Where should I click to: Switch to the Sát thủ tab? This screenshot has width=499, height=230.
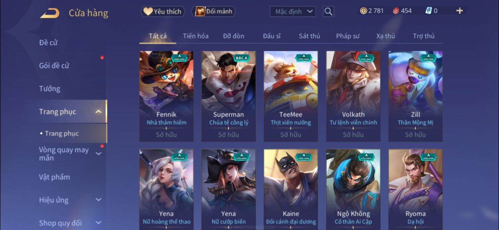point(310,36)
